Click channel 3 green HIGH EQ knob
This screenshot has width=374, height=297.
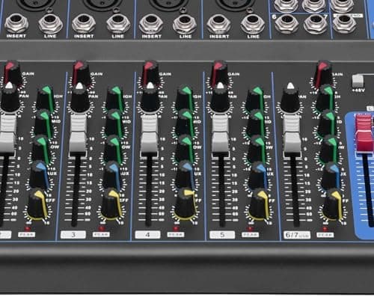(114, 99)
